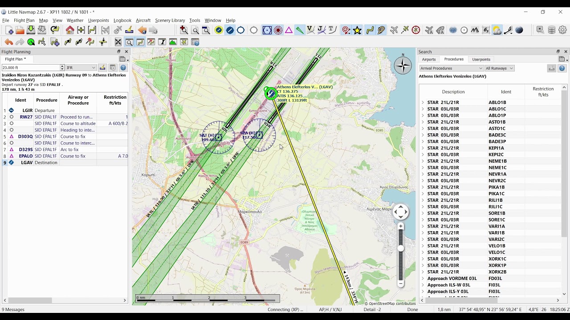Expand the STAR KEPI1A row
This screenshot has width=570, height=320.
423,148
